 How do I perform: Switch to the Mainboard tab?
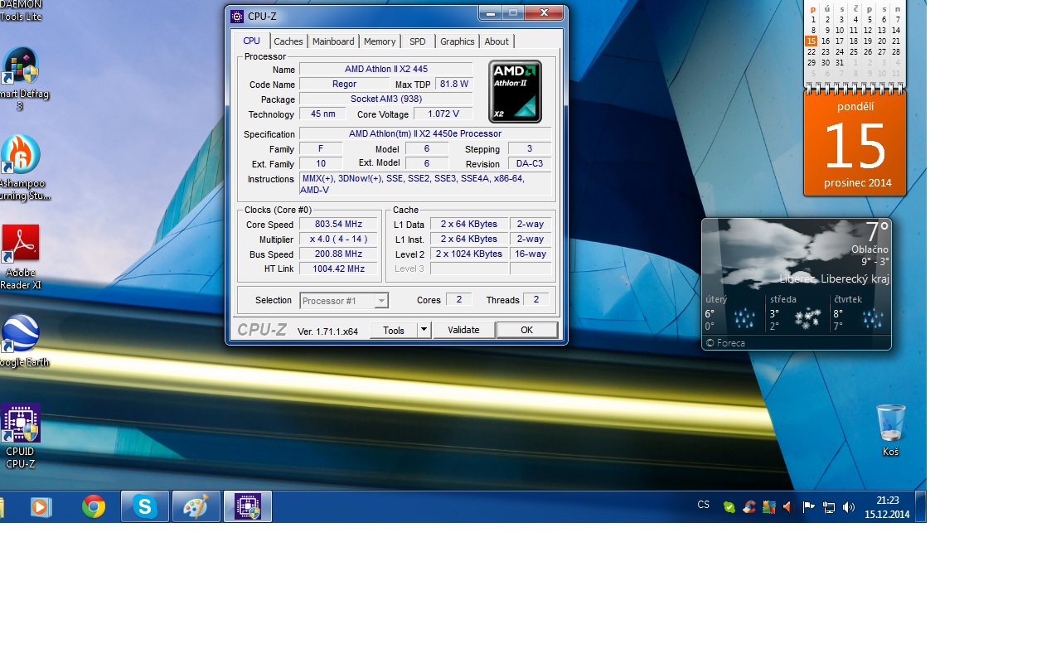[333, 41]
